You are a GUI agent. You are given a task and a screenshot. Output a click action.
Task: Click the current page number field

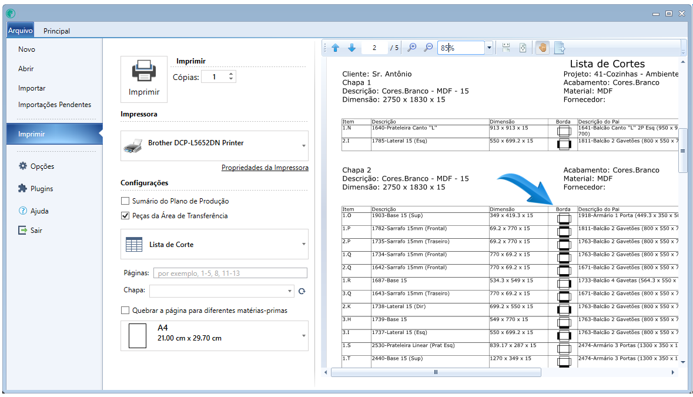point(374,48)
